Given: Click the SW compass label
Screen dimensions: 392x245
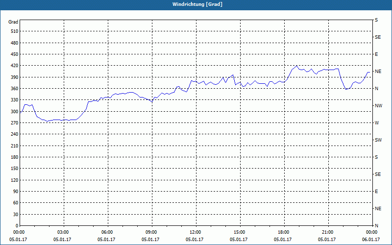Looking at the screenshot, I should coord(378,140).
